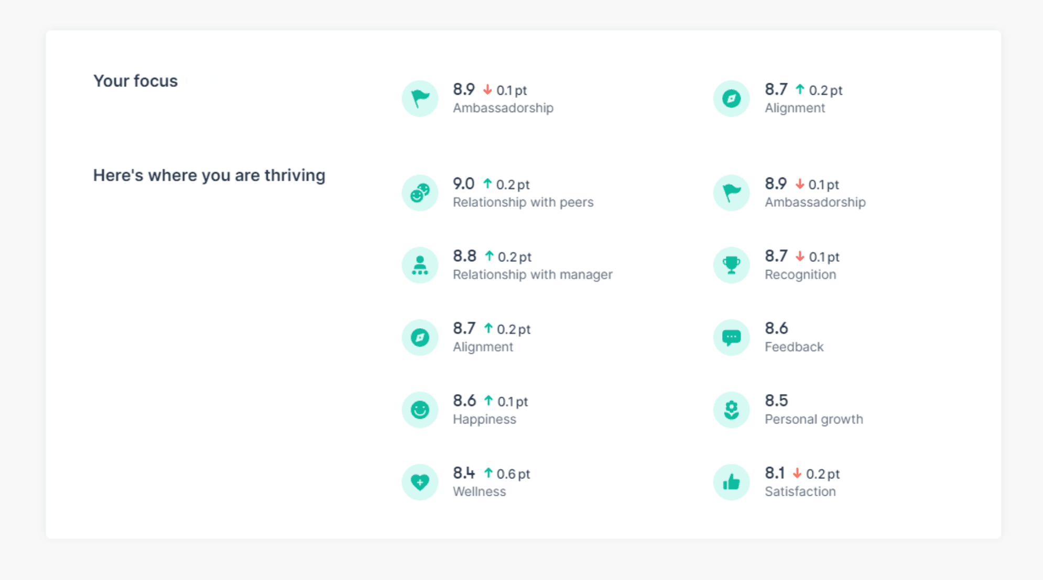Click the 0.1 pt increase next to Happiness
The height and width of the screenshot is (580, 1043).
506,401
